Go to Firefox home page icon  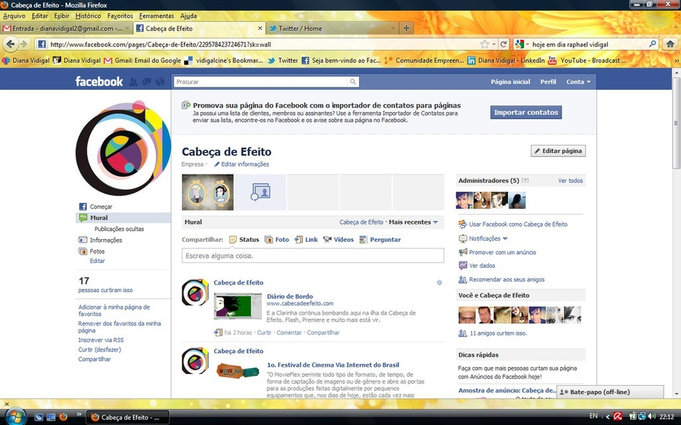click(x=670, y=44)
